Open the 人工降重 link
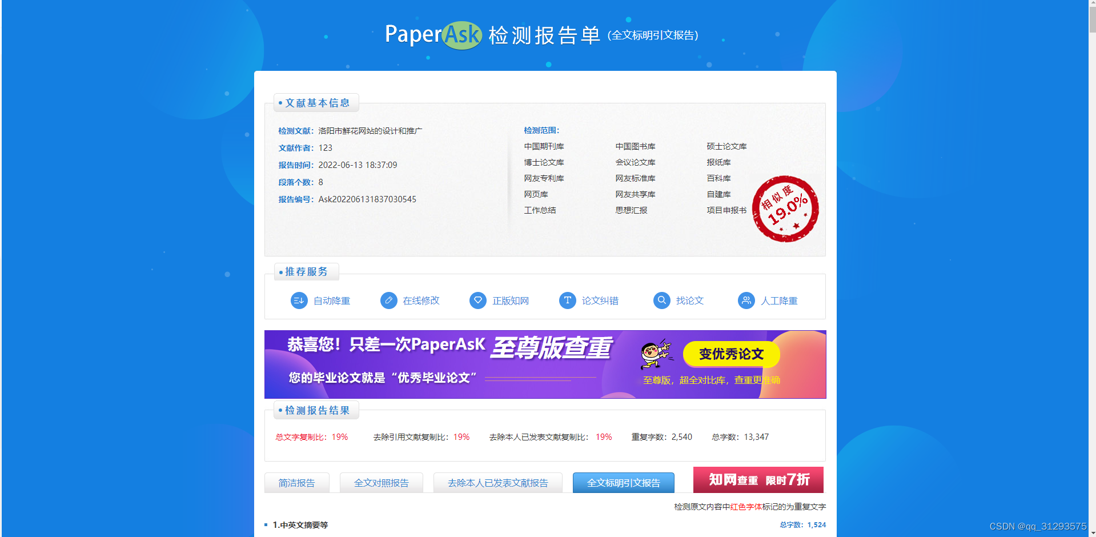This screenshot has width=1096, height=537. (779, 301)
